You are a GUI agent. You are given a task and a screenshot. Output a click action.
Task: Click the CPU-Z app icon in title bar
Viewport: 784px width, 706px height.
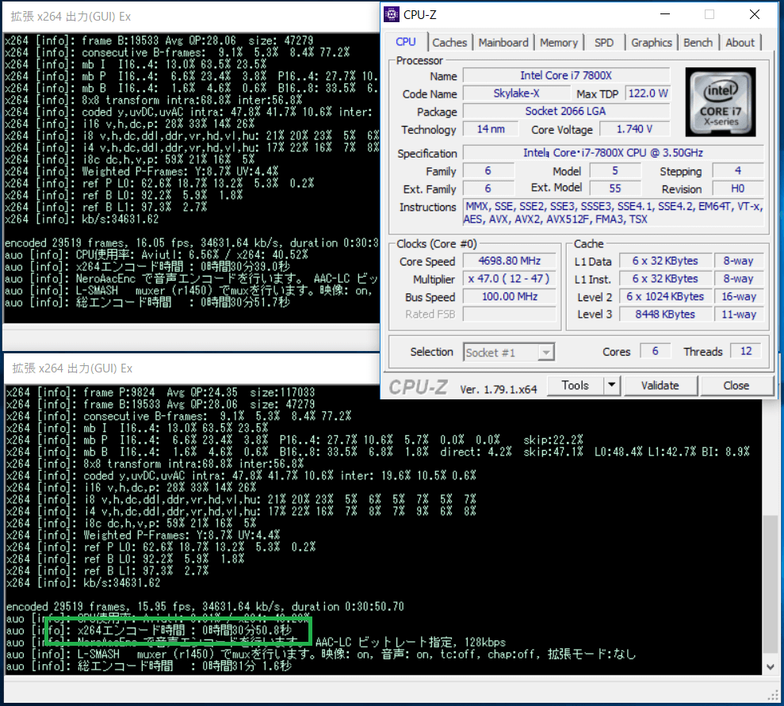pos(392,14)
